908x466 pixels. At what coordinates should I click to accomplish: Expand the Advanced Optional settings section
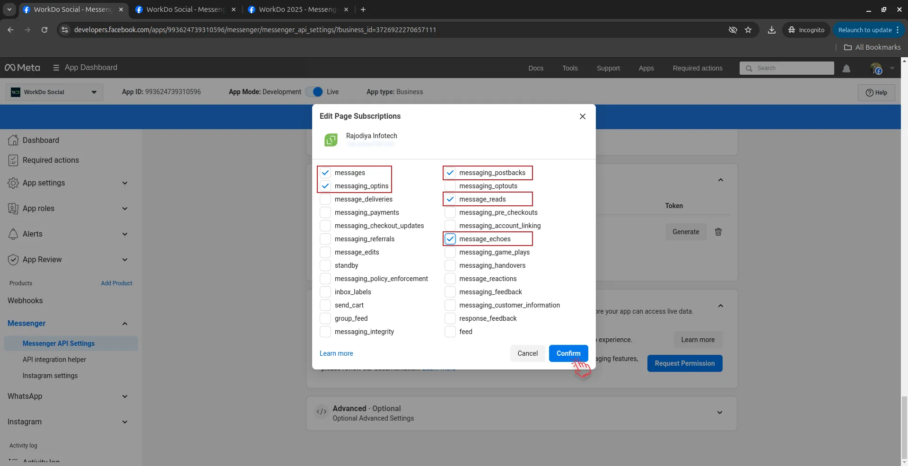(719, 413)
